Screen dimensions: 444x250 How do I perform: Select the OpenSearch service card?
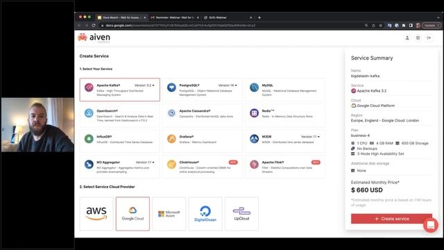[120, 115]
